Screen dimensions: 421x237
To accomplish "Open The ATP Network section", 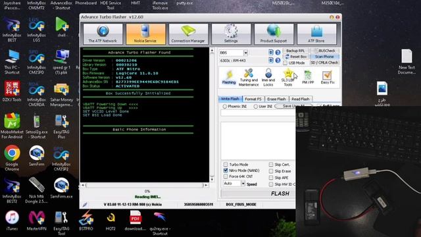I will pos(103,34).
